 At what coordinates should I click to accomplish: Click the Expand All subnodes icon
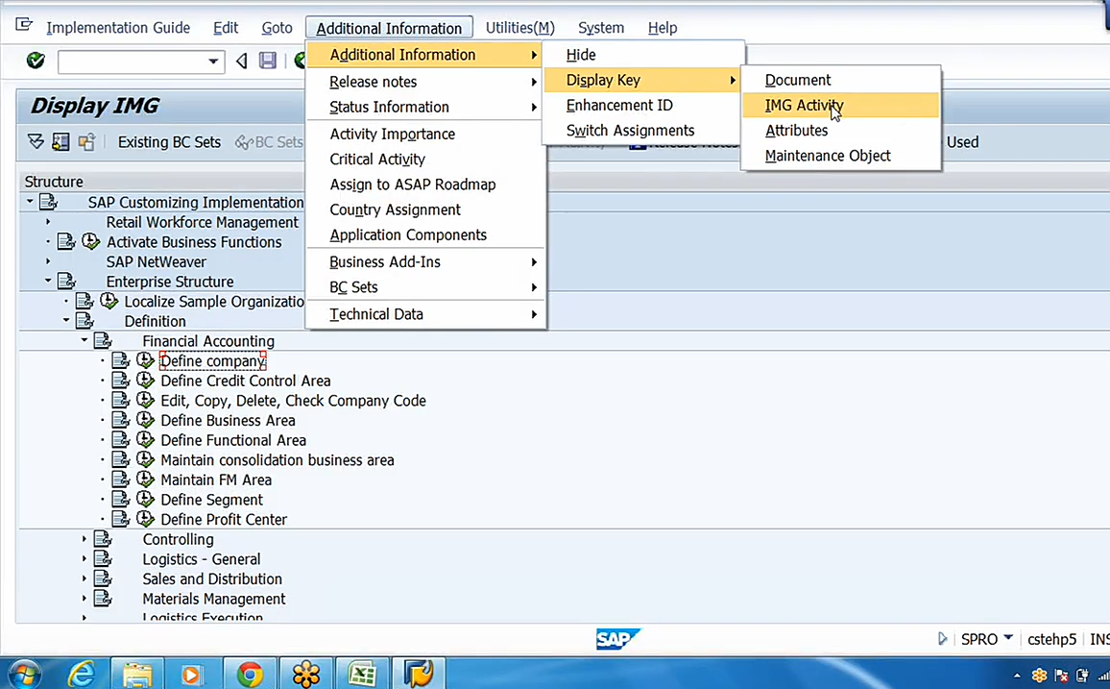coord(36,141)
